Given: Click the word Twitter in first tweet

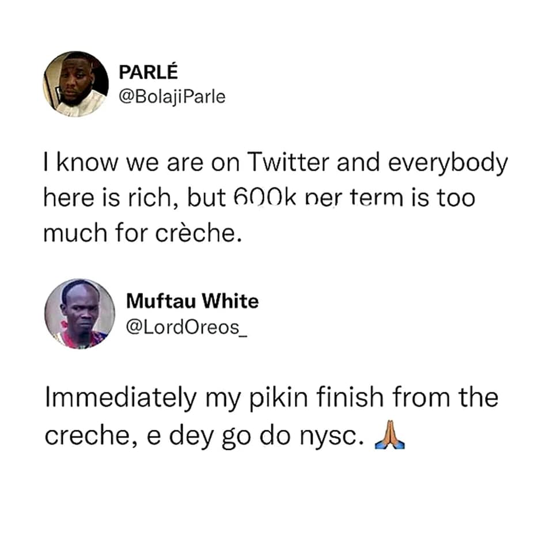Looking at the screenshot, I should tap(288, 163).
